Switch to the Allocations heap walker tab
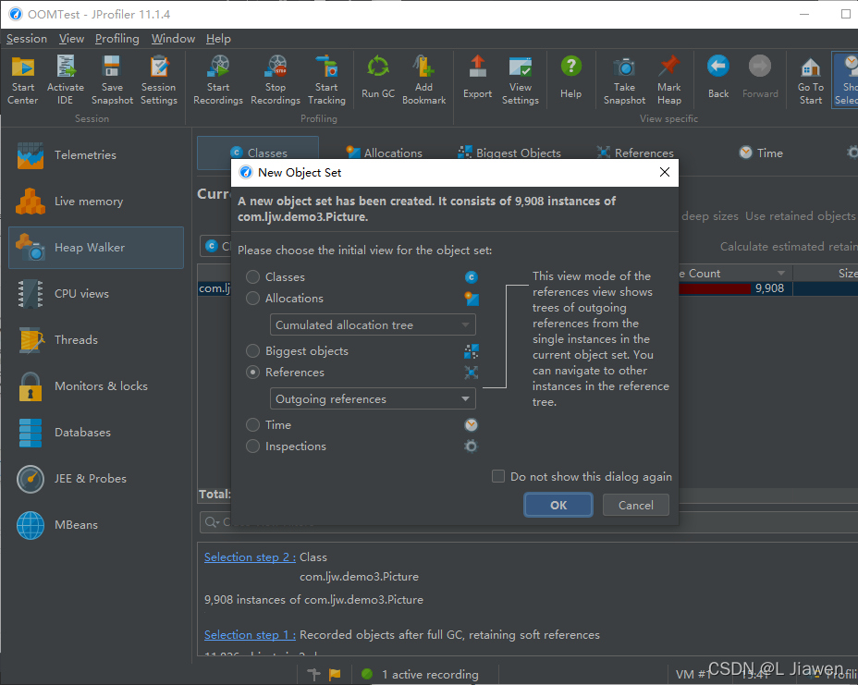This screenshot has width=858, height=685. (x=384, y=153)
